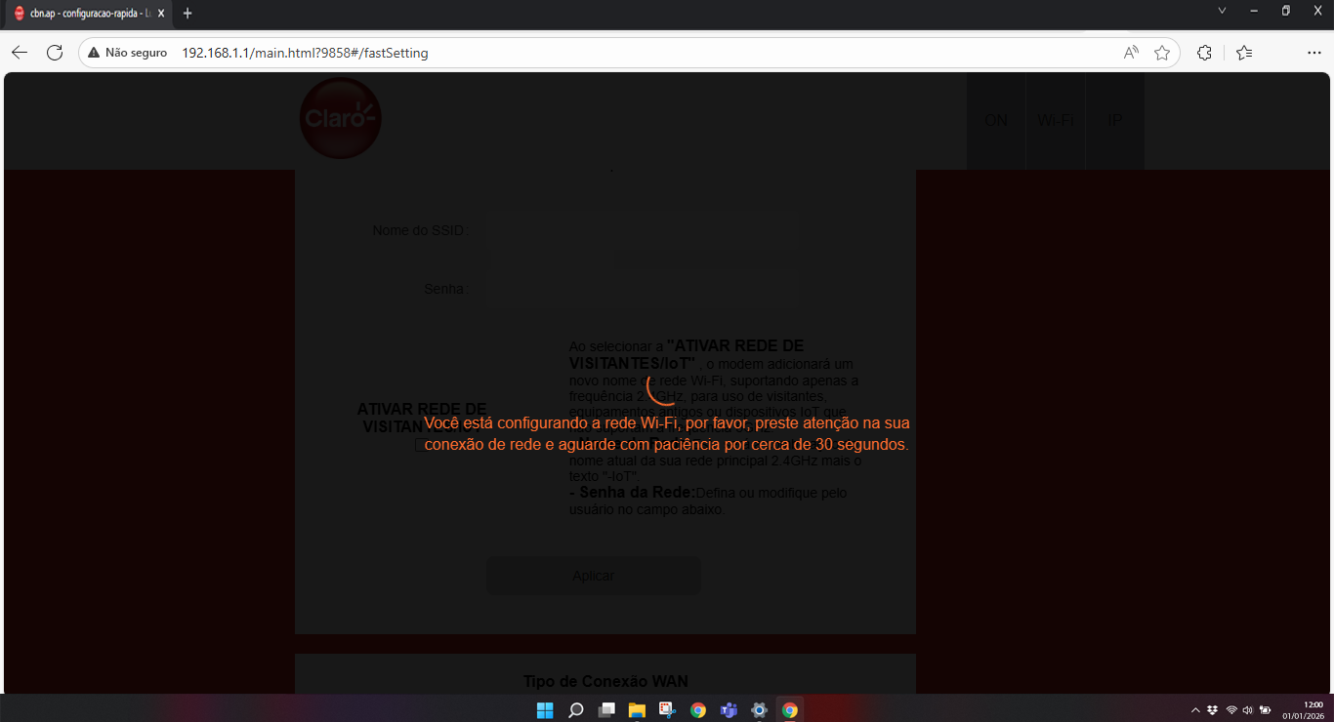The height and width of the screenshot is (722, 1334).
Task: Close the cbn.ap configuracao-rapida tab
Action: (161, 13)
